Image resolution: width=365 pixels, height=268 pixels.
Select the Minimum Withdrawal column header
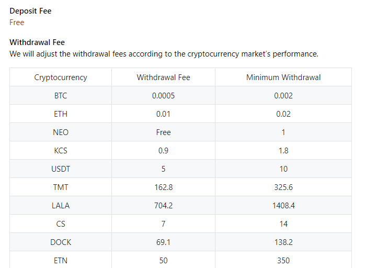point(283,77)
